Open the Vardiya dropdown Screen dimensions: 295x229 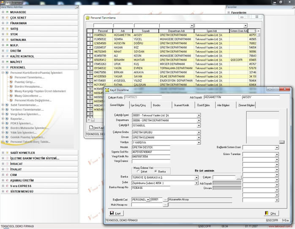click(x=199, y=143)
